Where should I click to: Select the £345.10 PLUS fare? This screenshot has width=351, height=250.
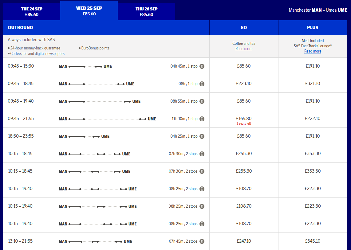coord(313,241)
